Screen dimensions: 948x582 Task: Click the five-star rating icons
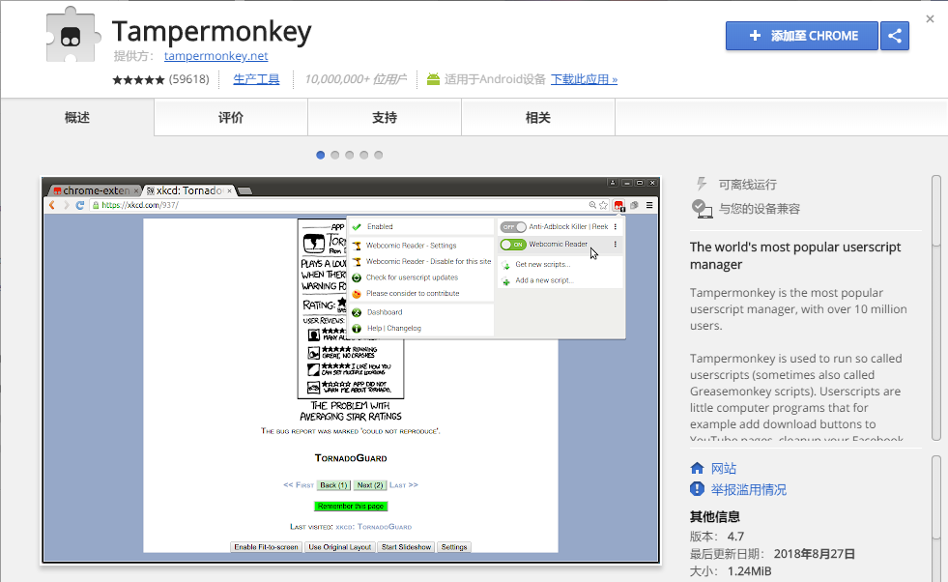point(138,79)
